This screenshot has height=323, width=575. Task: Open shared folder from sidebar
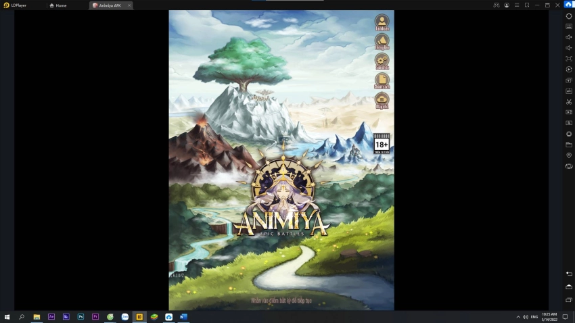tap(569, 145)
